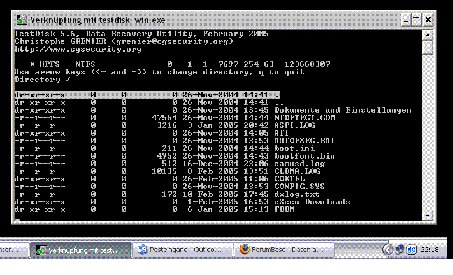Click the console scrollbar up arrow
This screenshot has width=453, height=275.
coord(428,35)
